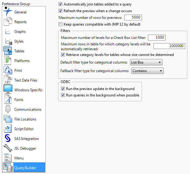Click the Tables grid icon

coord(8,50)
